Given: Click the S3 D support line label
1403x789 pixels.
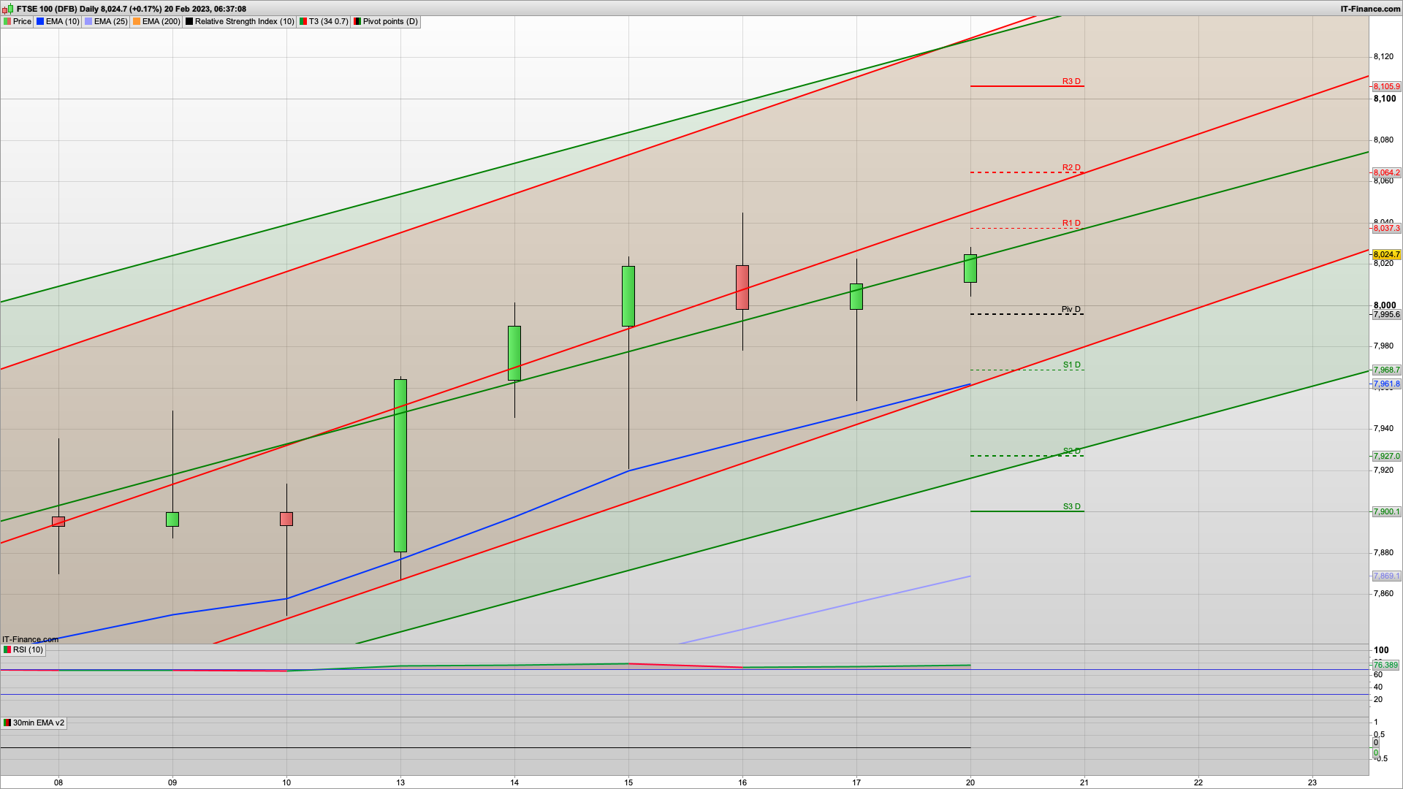Looking at the screenshot, I should [x=1071, y=507].
